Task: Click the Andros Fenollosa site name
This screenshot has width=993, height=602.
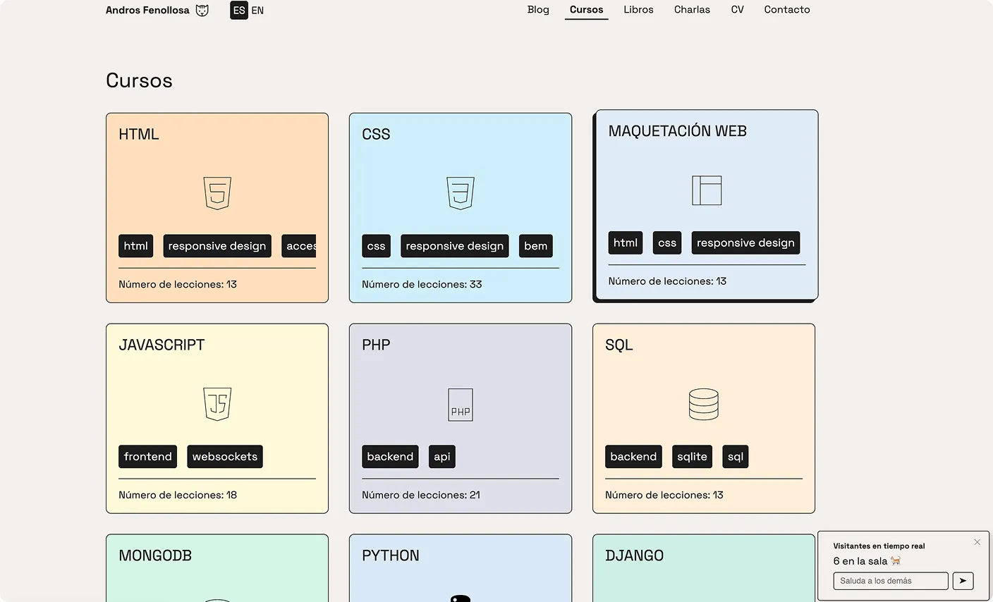Action: pyautogui.click(x=147, y=10)
